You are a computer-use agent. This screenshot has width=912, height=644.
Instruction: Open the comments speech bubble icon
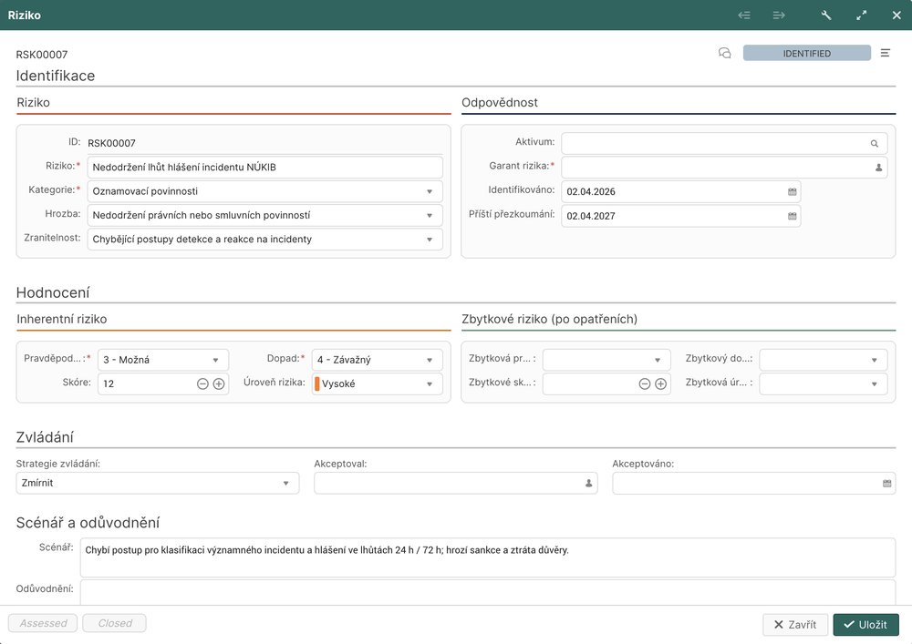tap(725, 54)
